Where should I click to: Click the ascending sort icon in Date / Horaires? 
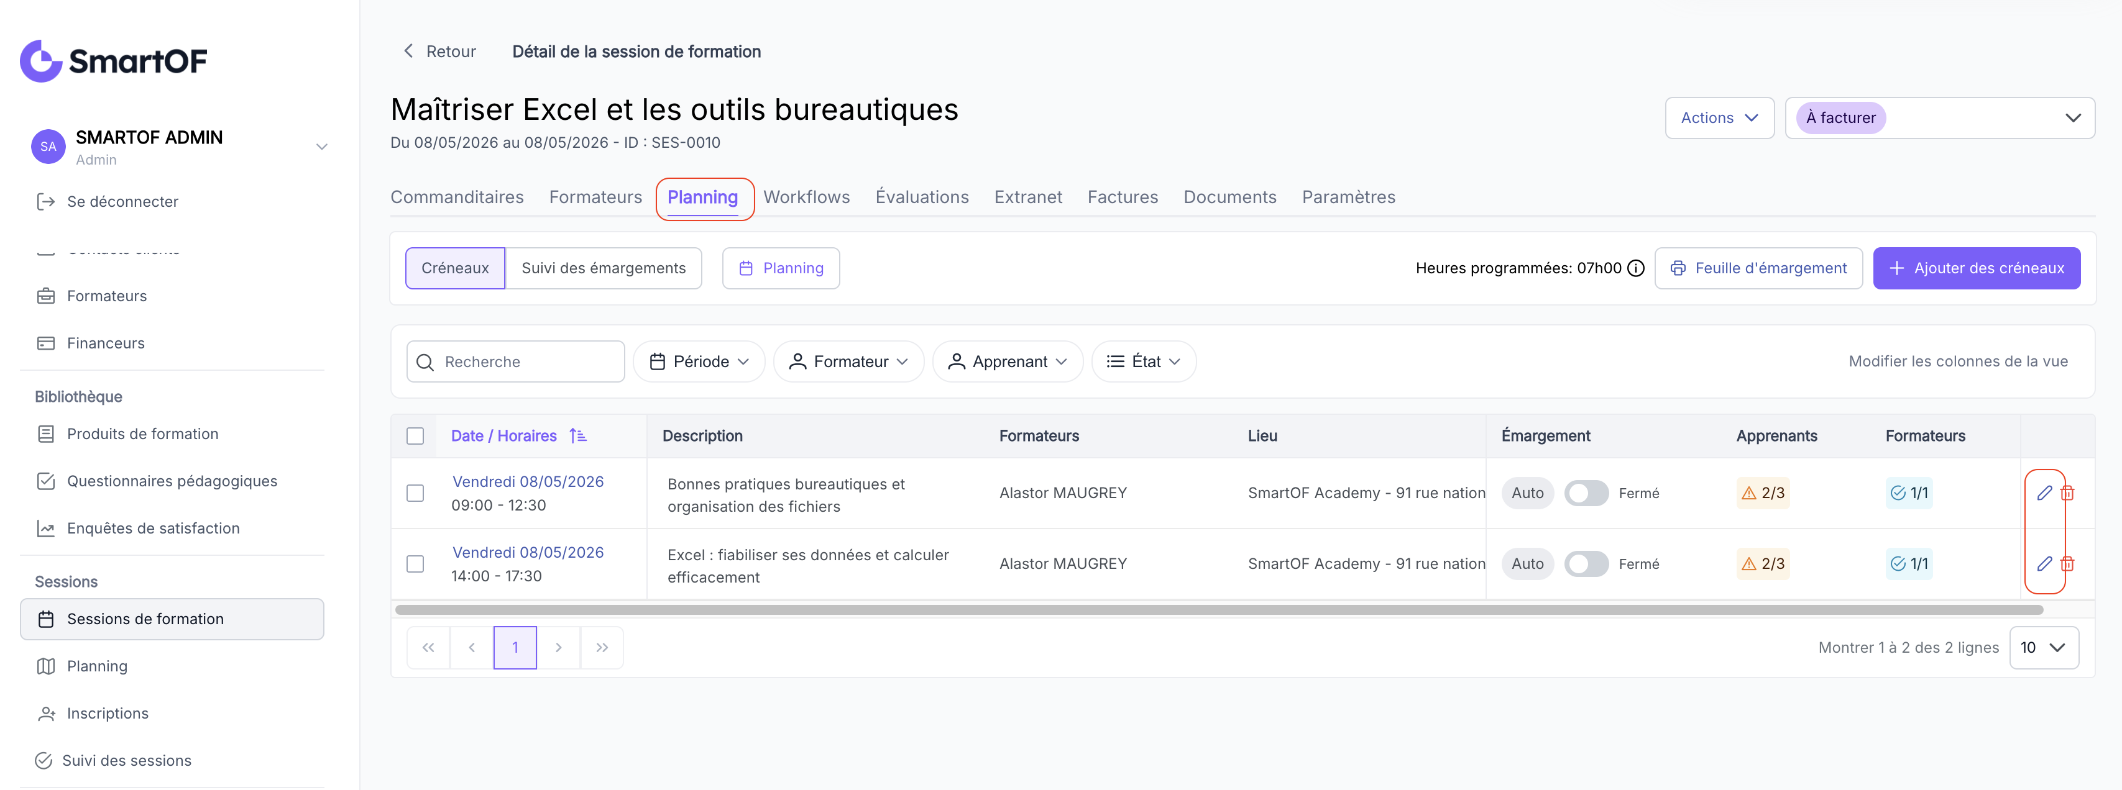578,435
